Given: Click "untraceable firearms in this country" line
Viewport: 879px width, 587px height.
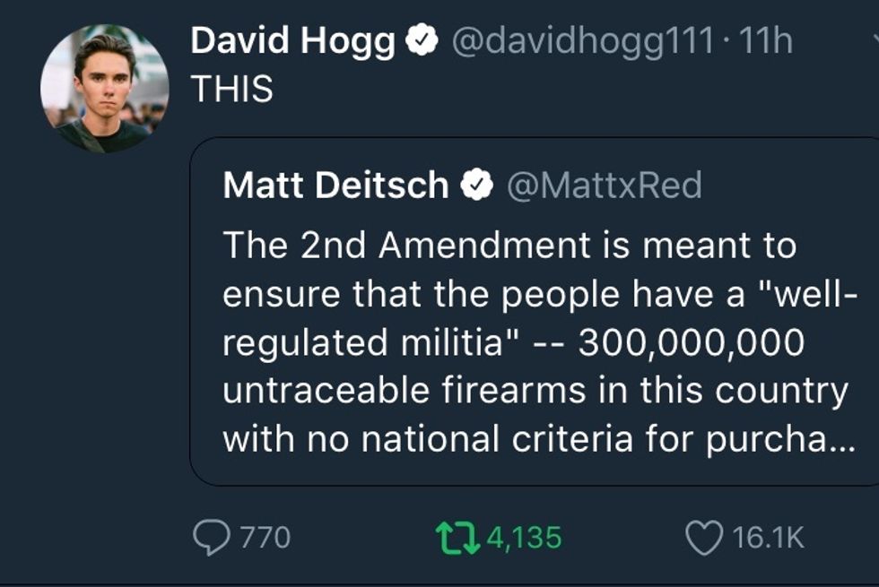Looking at the screenshot, I should [x=535, y=391].
